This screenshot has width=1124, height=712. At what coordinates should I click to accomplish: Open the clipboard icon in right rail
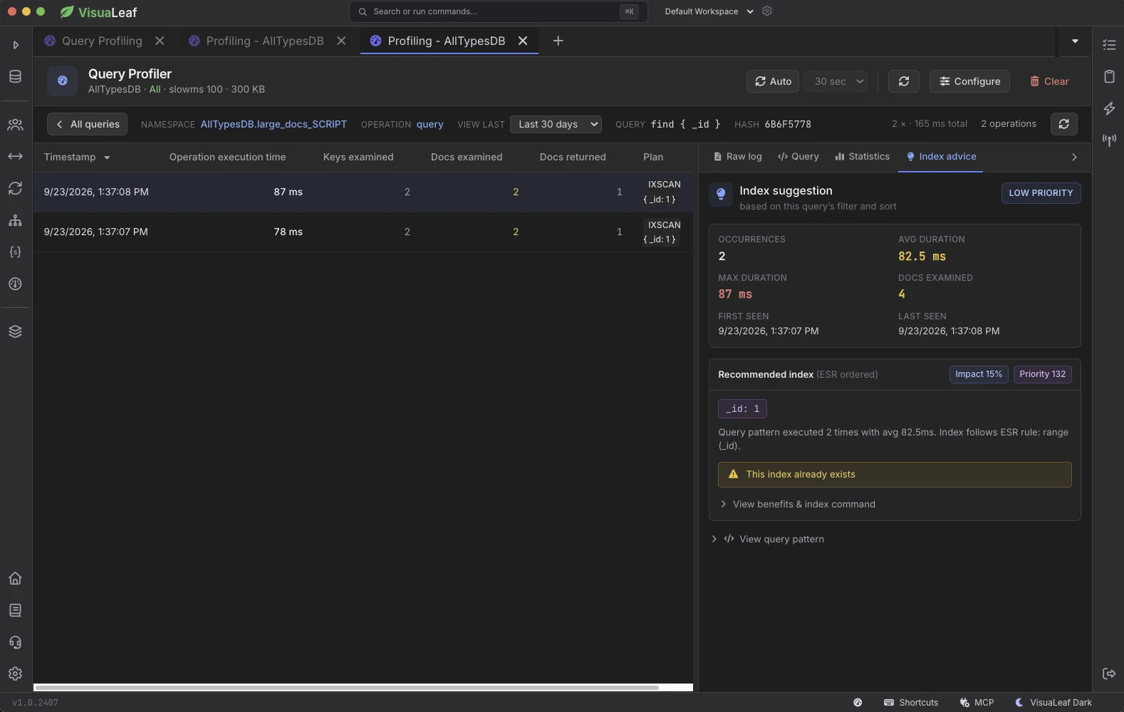click(1109, 76)
